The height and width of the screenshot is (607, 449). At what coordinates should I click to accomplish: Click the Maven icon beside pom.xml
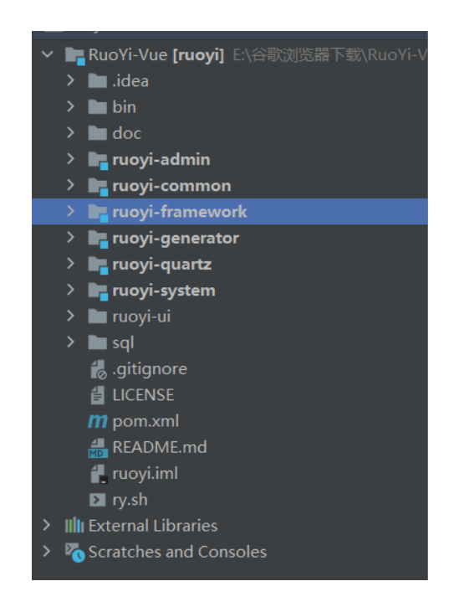click(x=98, y=421)
